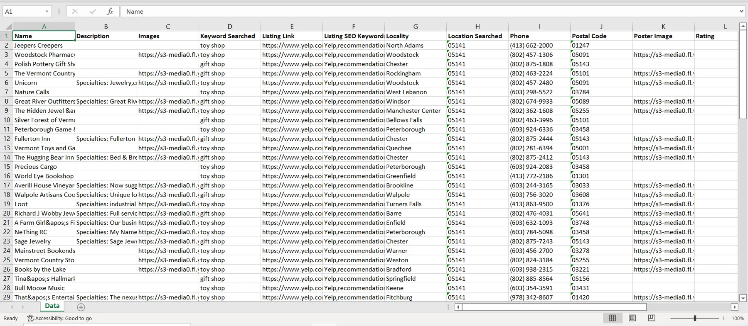The height and width of the screenshot is (326, 748).
Task: Click the 'Unicorn' name cell
Action: 44,83
